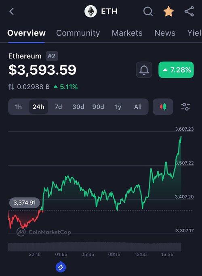Screen dimensions: 202x276
Task: Tap the Ethereum logo icon
Action: coord(90,11)
